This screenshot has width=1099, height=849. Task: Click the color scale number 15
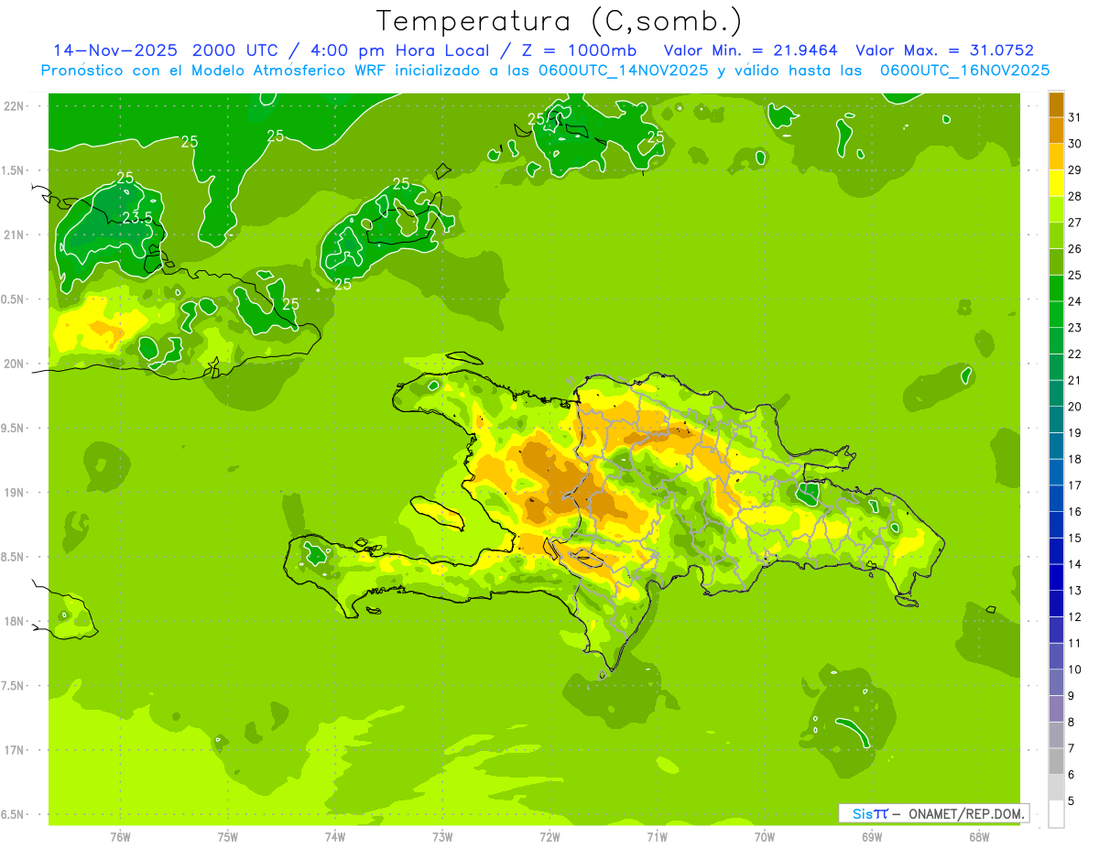pyautogui.click(x=1074, y=538)
